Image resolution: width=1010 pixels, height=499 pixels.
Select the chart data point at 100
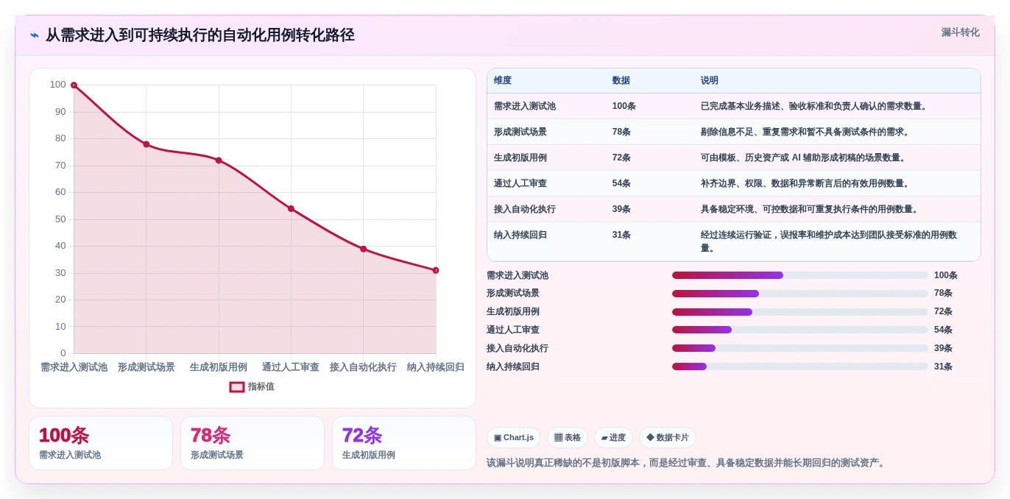74,85
